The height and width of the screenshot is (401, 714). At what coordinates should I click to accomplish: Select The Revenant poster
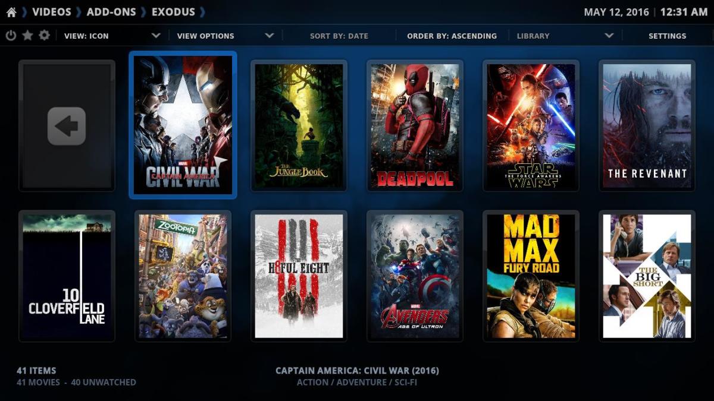(647, 125)
